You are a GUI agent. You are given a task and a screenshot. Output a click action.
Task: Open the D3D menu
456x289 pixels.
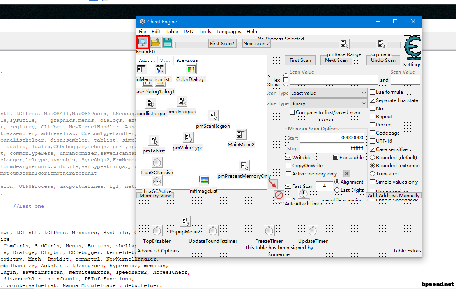(189, 32)
